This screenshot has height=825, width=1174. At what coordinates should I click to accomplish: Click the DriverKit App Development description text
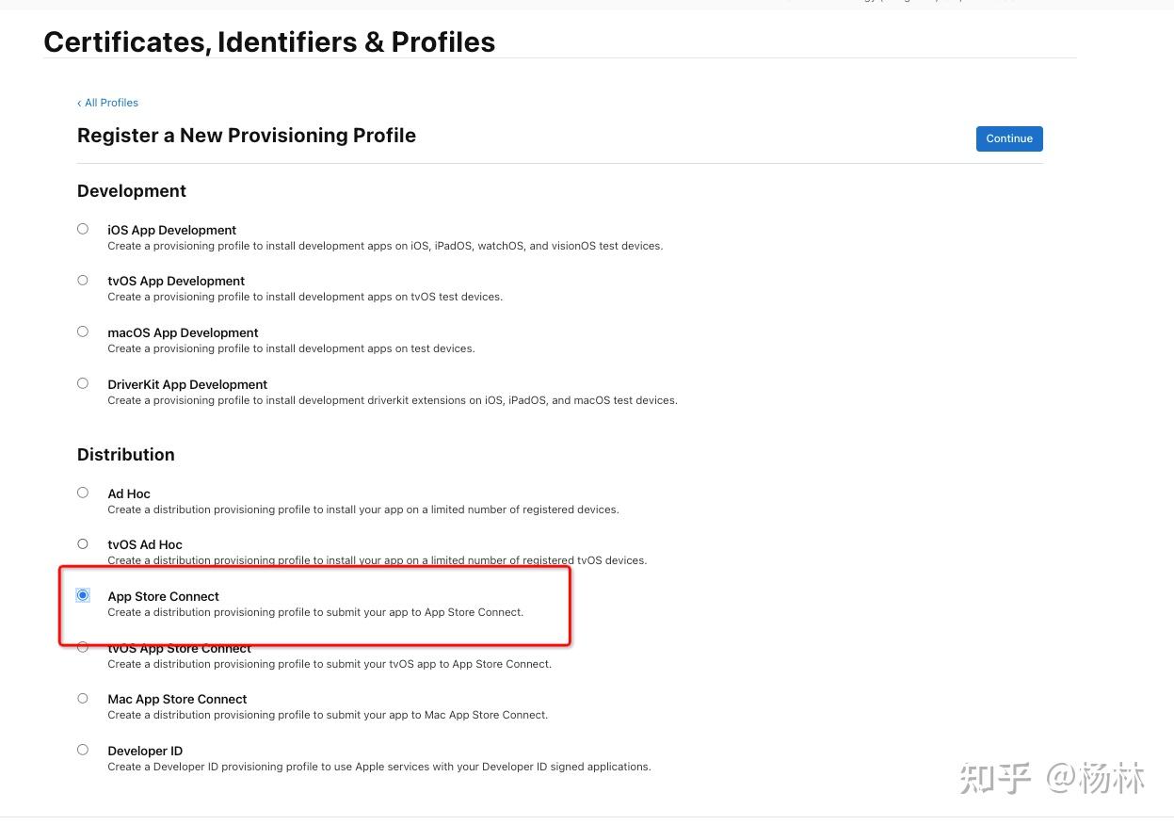pos(392,400)
